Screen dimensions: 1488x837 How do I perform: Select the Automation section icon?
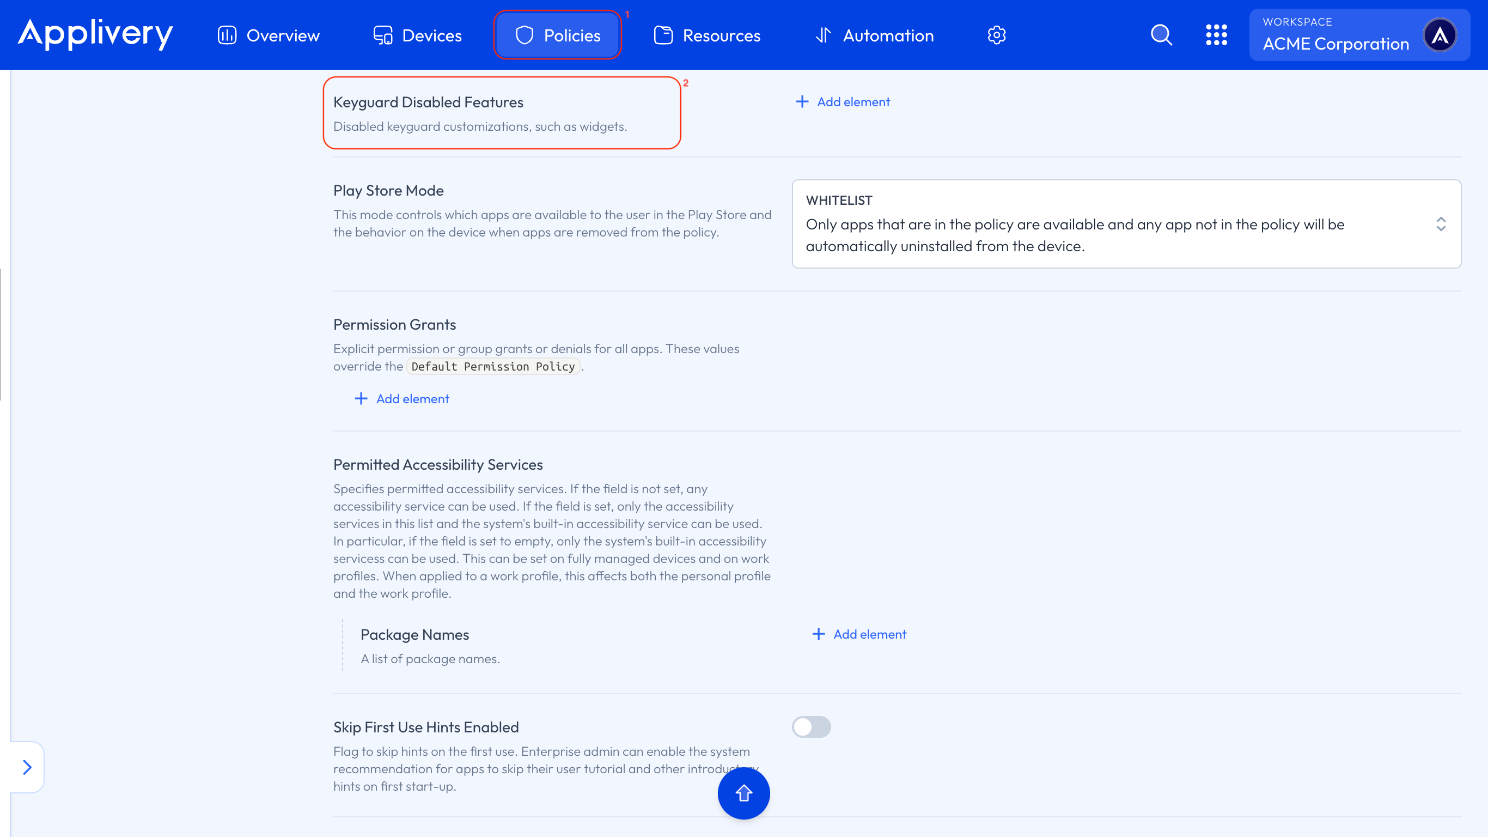click(823, 35)
